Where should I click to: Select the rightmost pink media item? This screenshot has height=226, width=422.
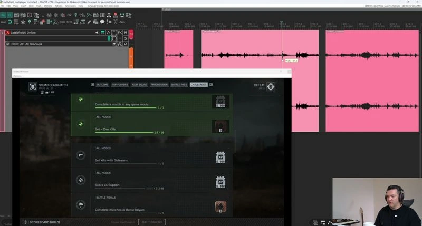[x=372, y=81]
